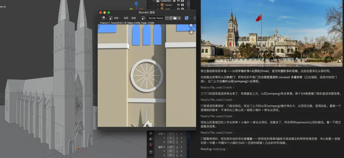Click the 位置 Z value field
The width and height of the screenshot is (344, 158).
pos(170,142)
